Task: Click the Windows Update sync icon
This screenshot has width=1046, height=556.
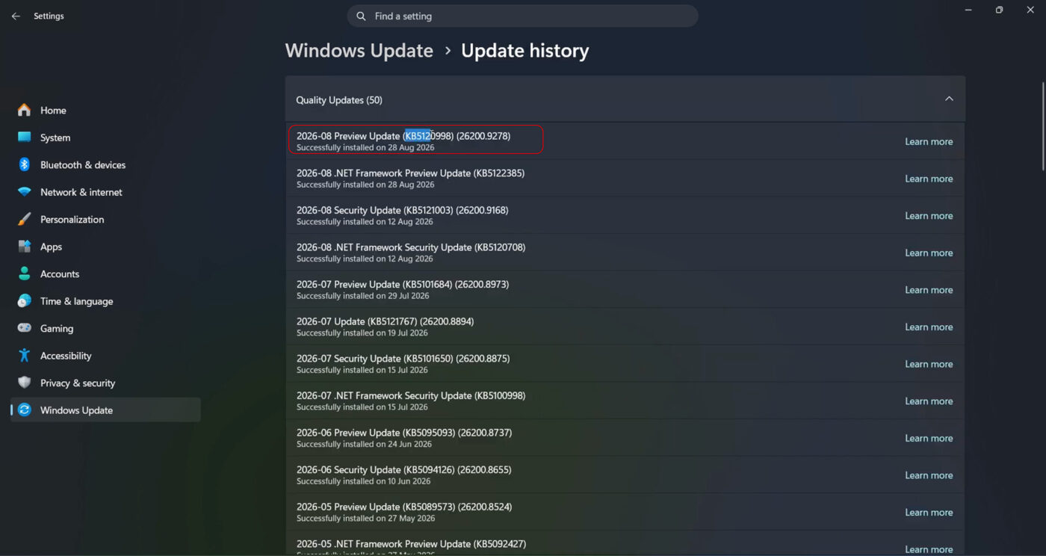Action: 25,410
